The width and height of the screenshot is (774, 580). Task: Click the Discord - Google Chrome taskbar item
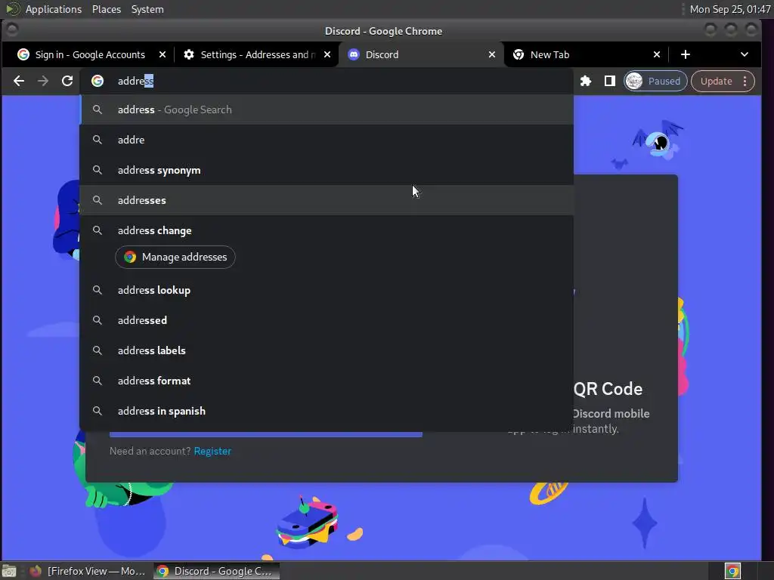click(x=215, y=571)
